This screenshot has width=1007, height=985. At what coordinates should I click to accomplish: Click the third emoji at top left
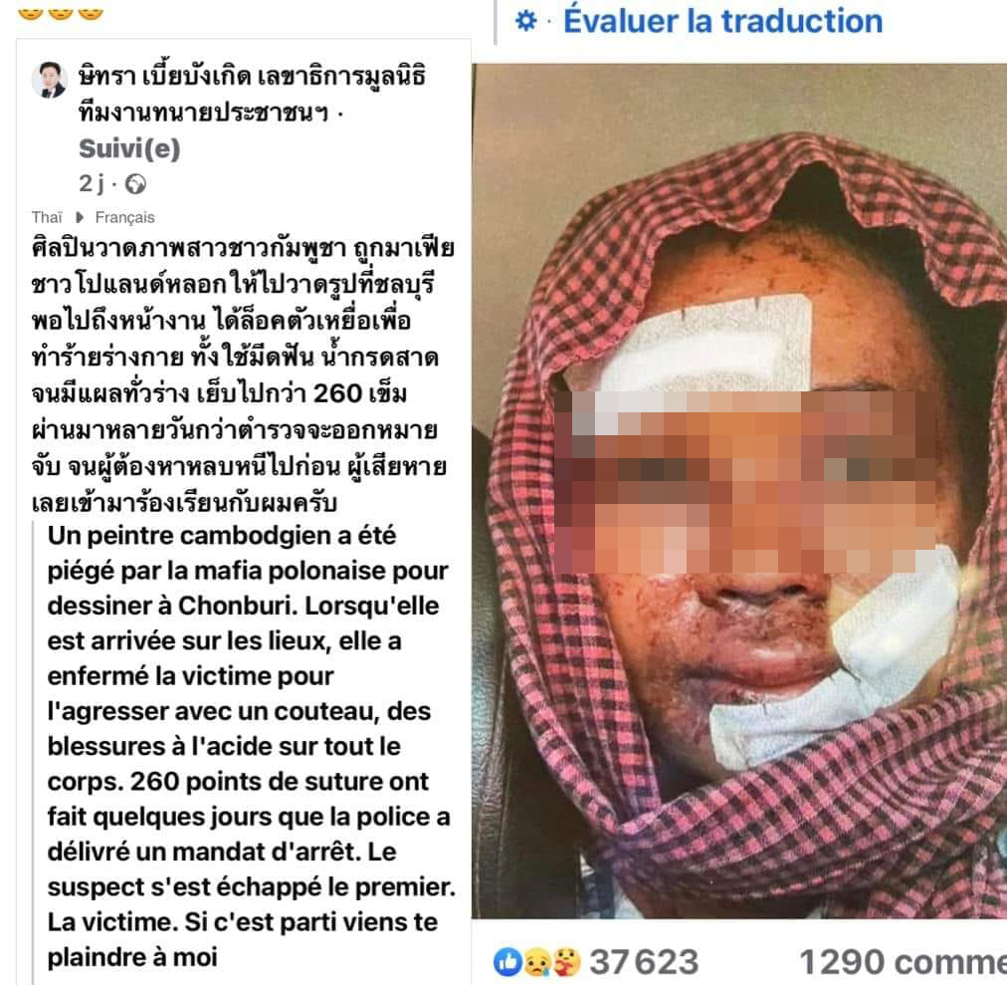pyautogui.click(x=91, y=12)
